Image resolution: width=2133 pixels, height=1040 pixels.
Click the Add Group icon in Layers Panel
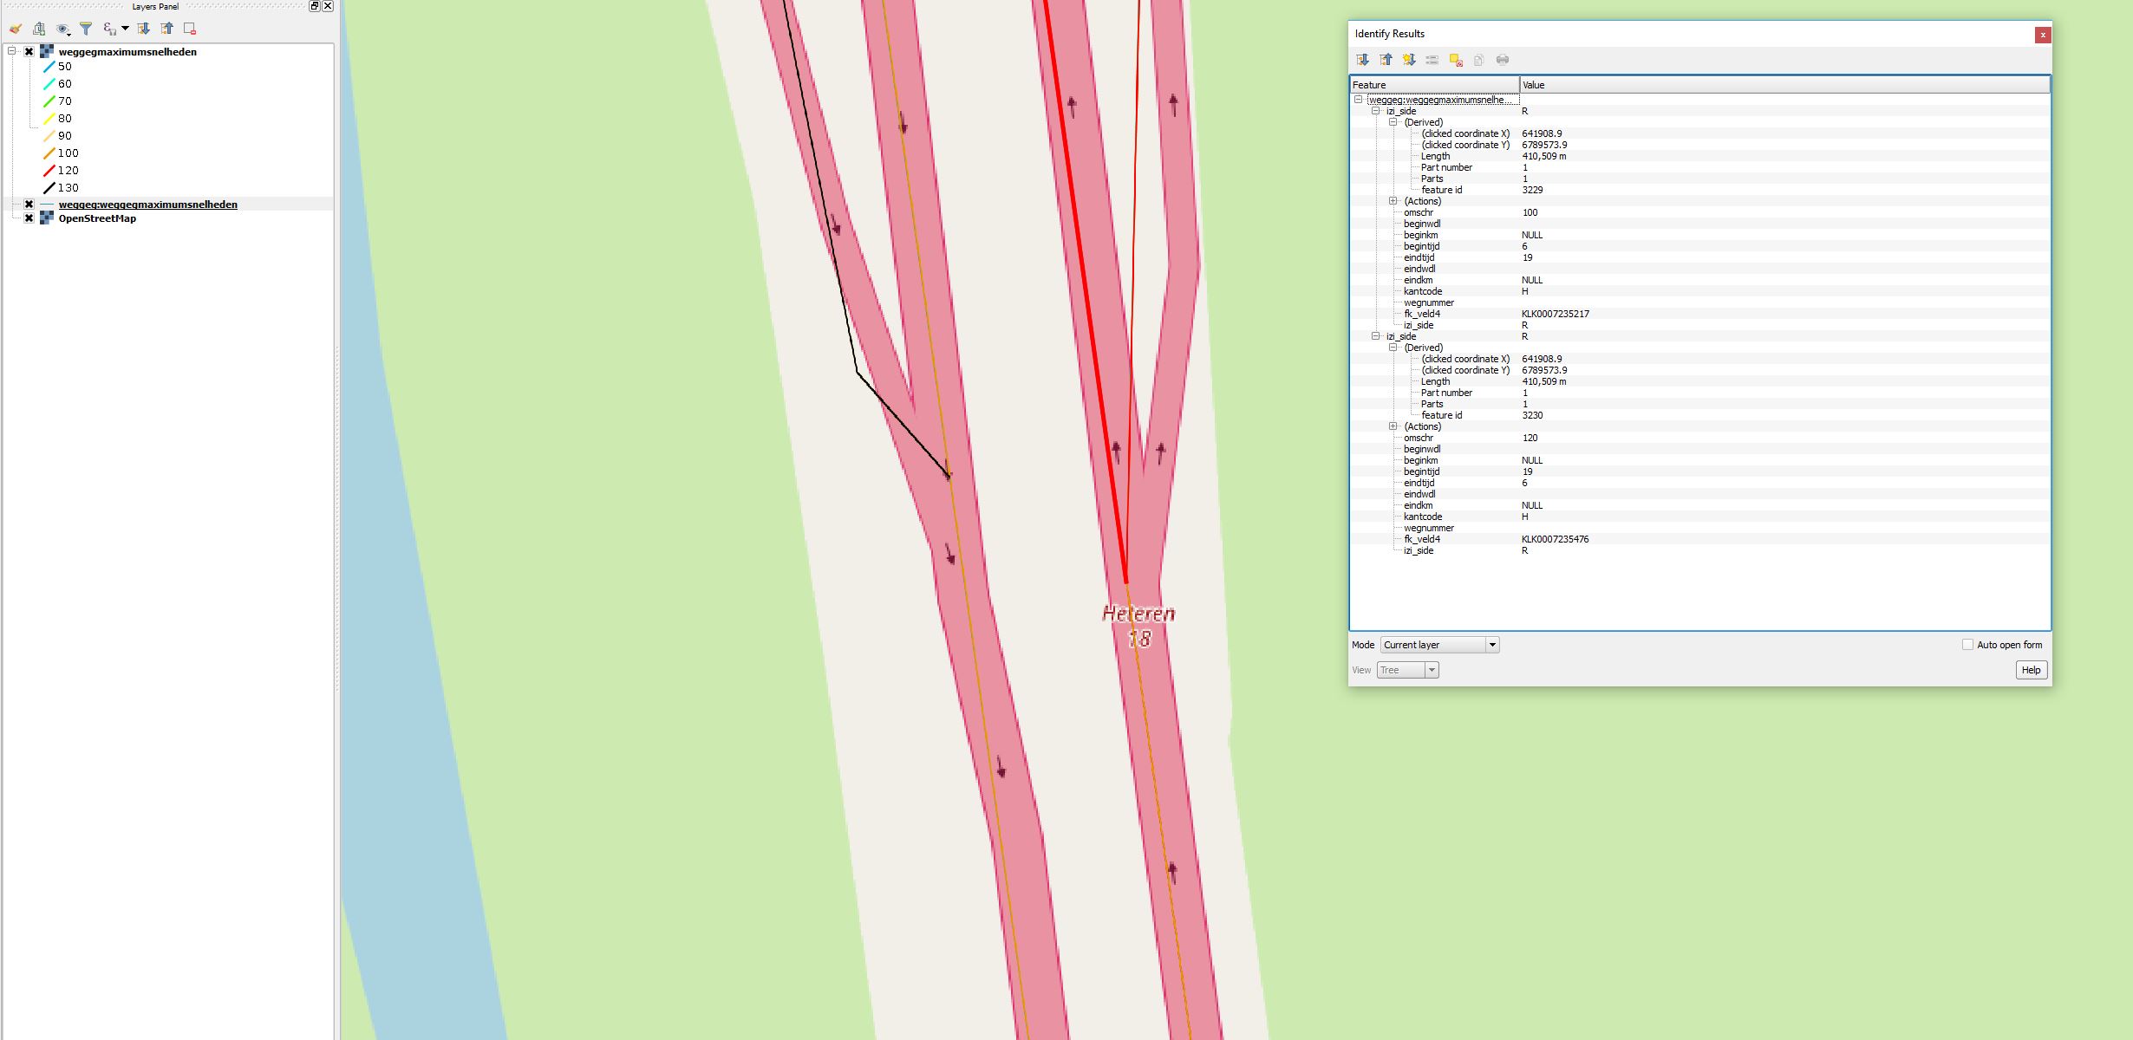(x=39, y=29)
